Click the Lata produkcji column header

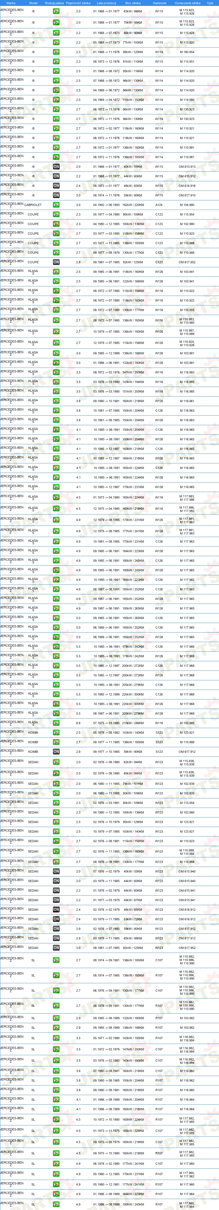[106, 3]
